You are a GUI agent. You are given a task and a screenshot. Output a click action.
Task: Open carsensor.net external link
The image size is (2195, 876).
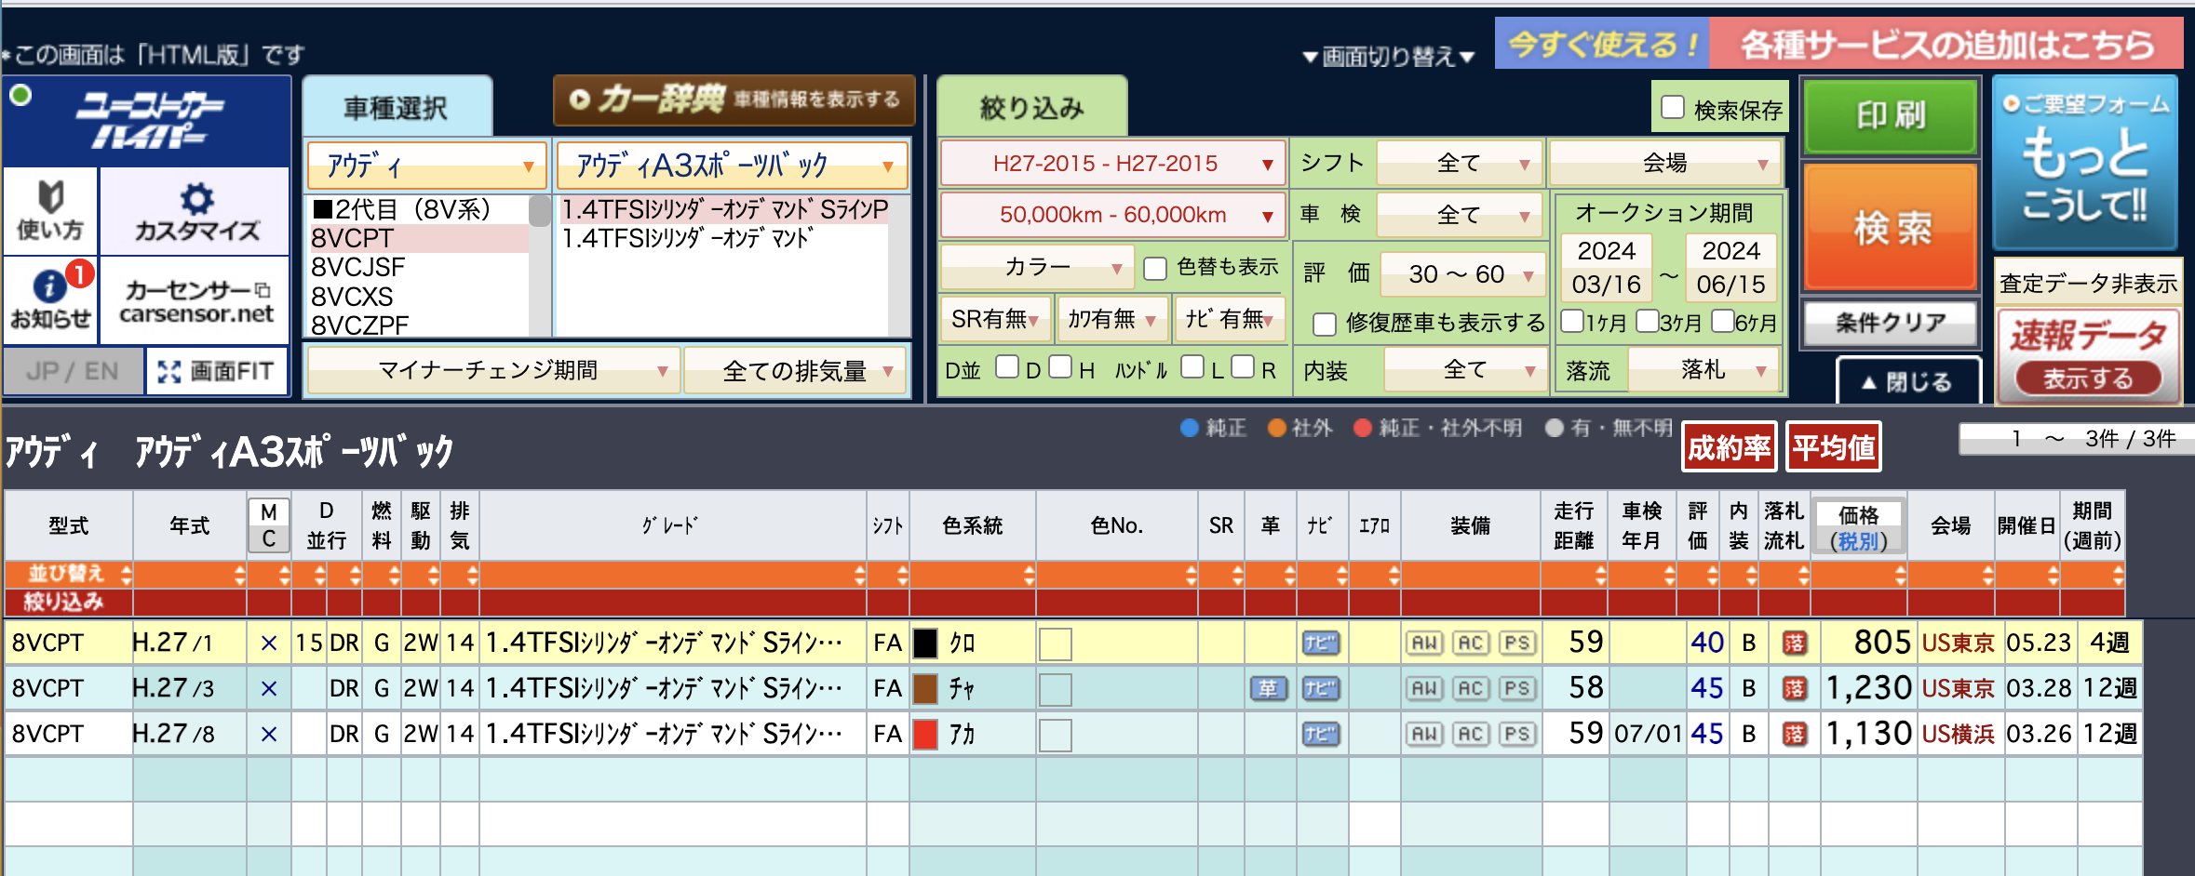pos(195,300)
